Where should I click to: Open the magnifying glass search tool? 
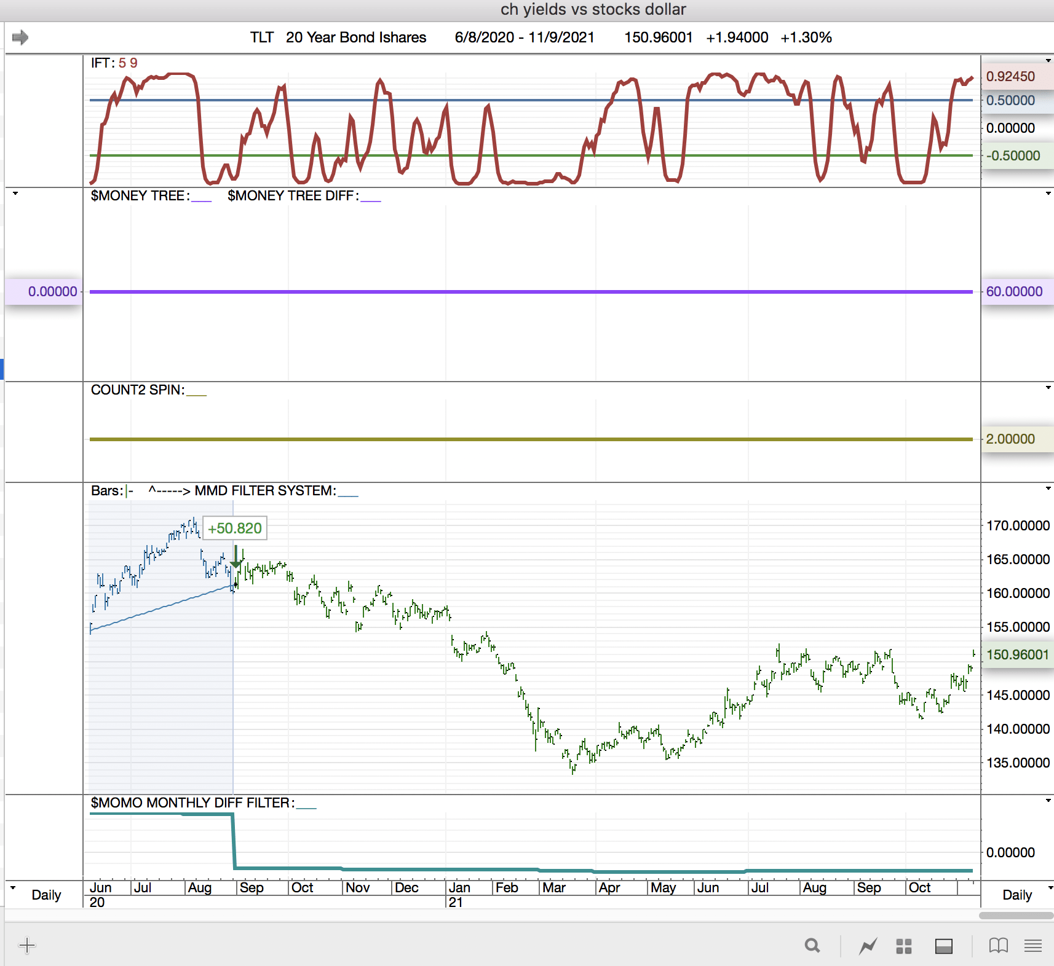(812, 946)
